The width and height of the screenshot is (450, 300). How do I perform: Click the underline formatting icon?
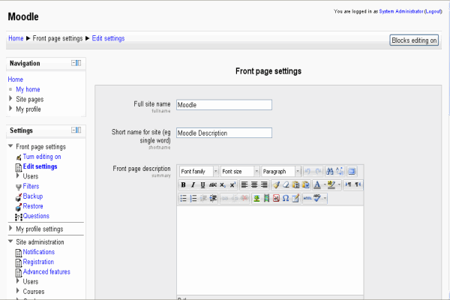tap(202, 184)
